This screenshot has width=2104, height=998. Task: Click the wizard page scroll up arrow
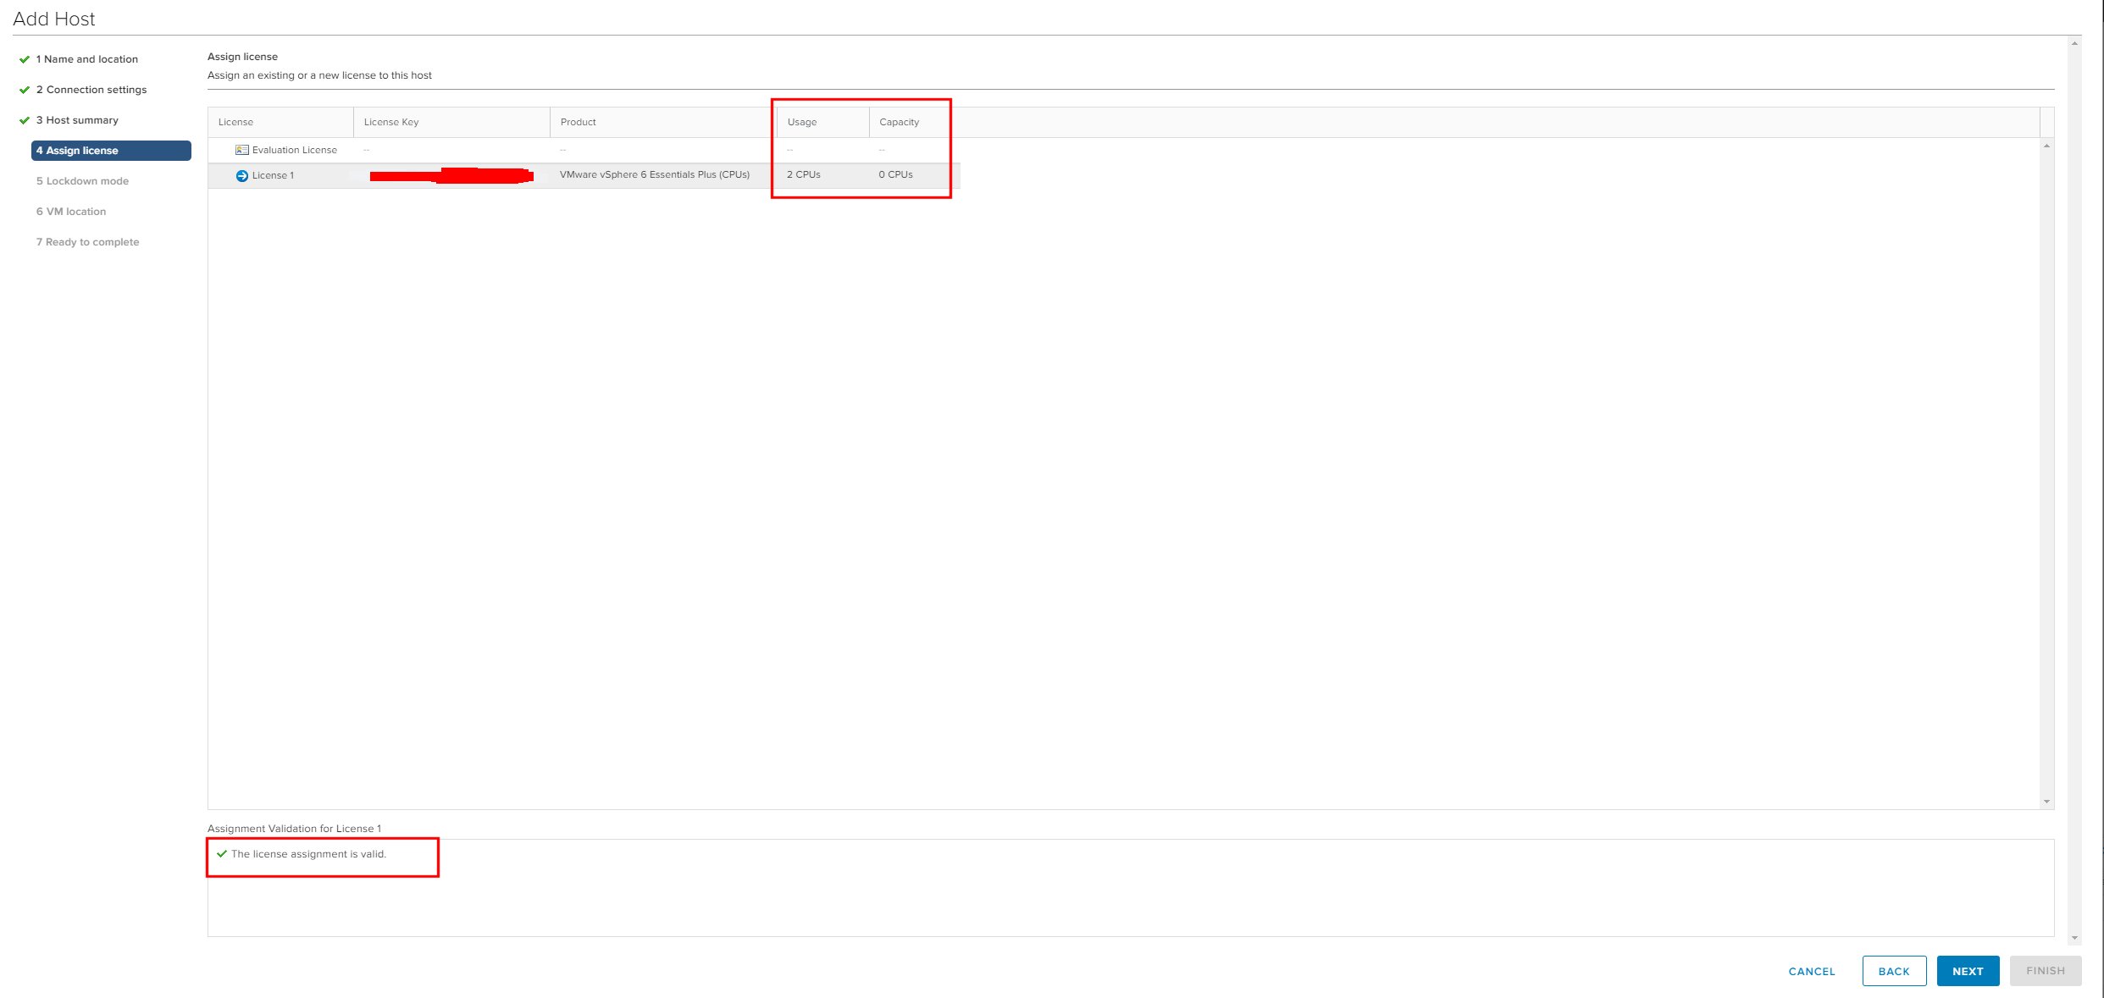(x=2074, y=43)
